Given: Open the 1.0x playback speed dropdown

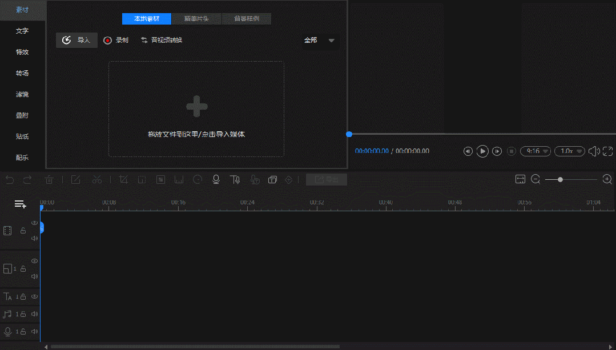Looking at the screenshot, I should pos(570,151).
